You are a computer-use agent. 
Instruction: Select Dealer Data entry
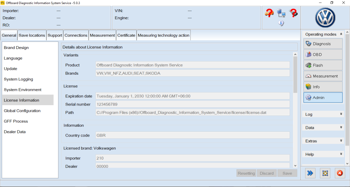28,132
